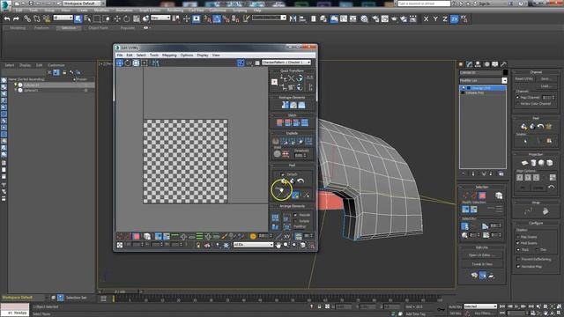Click Weld Selected icon in Explode rollout
This screenshot has height=317, width=564.
point(286,154)
